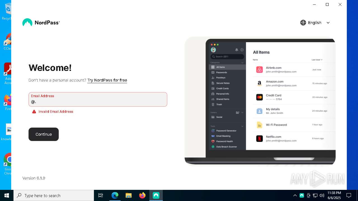Show hidden system tray icons
358x201 pixels.
coord(295,195)
